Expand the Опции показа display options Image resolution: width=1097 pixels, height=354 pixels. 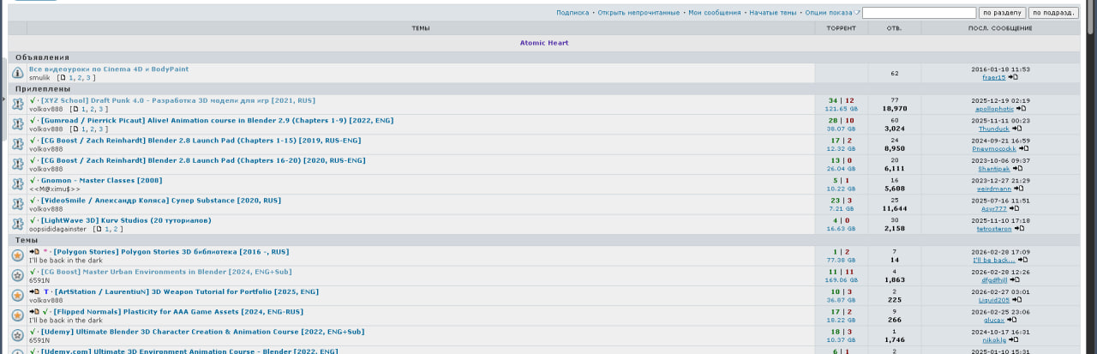coord(830,13)
